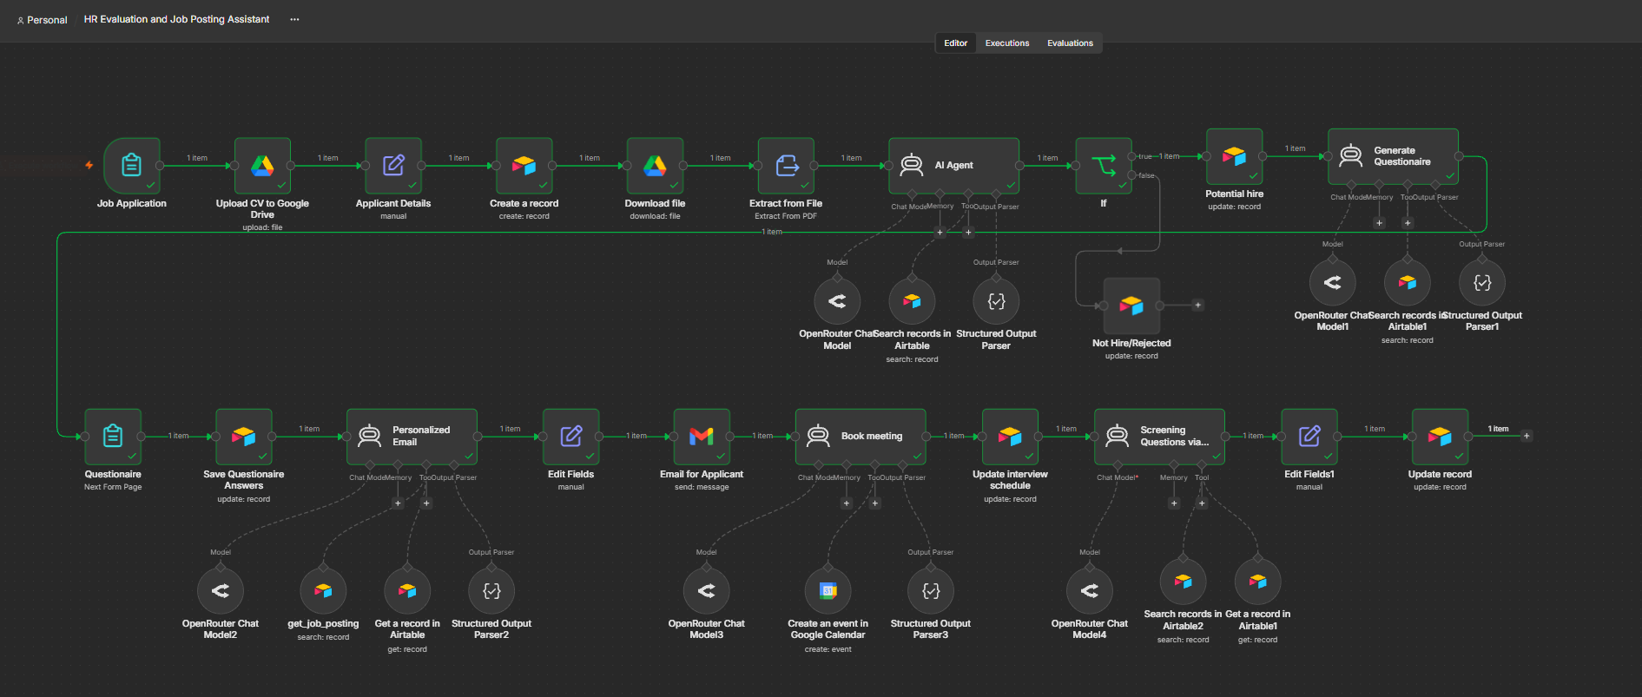The image size is (1642, 697).
Task: Open the Screening Questions agent node
Action: [1159, 436]
